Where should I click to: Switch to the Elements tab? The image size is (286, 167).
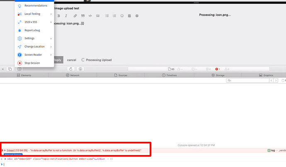tap(24, 75)
